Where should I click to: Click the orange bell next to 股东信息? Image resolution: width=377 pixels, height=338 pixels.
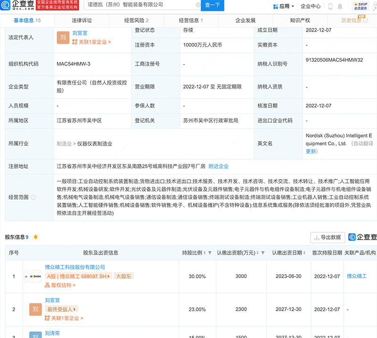[x=36, y=237]
